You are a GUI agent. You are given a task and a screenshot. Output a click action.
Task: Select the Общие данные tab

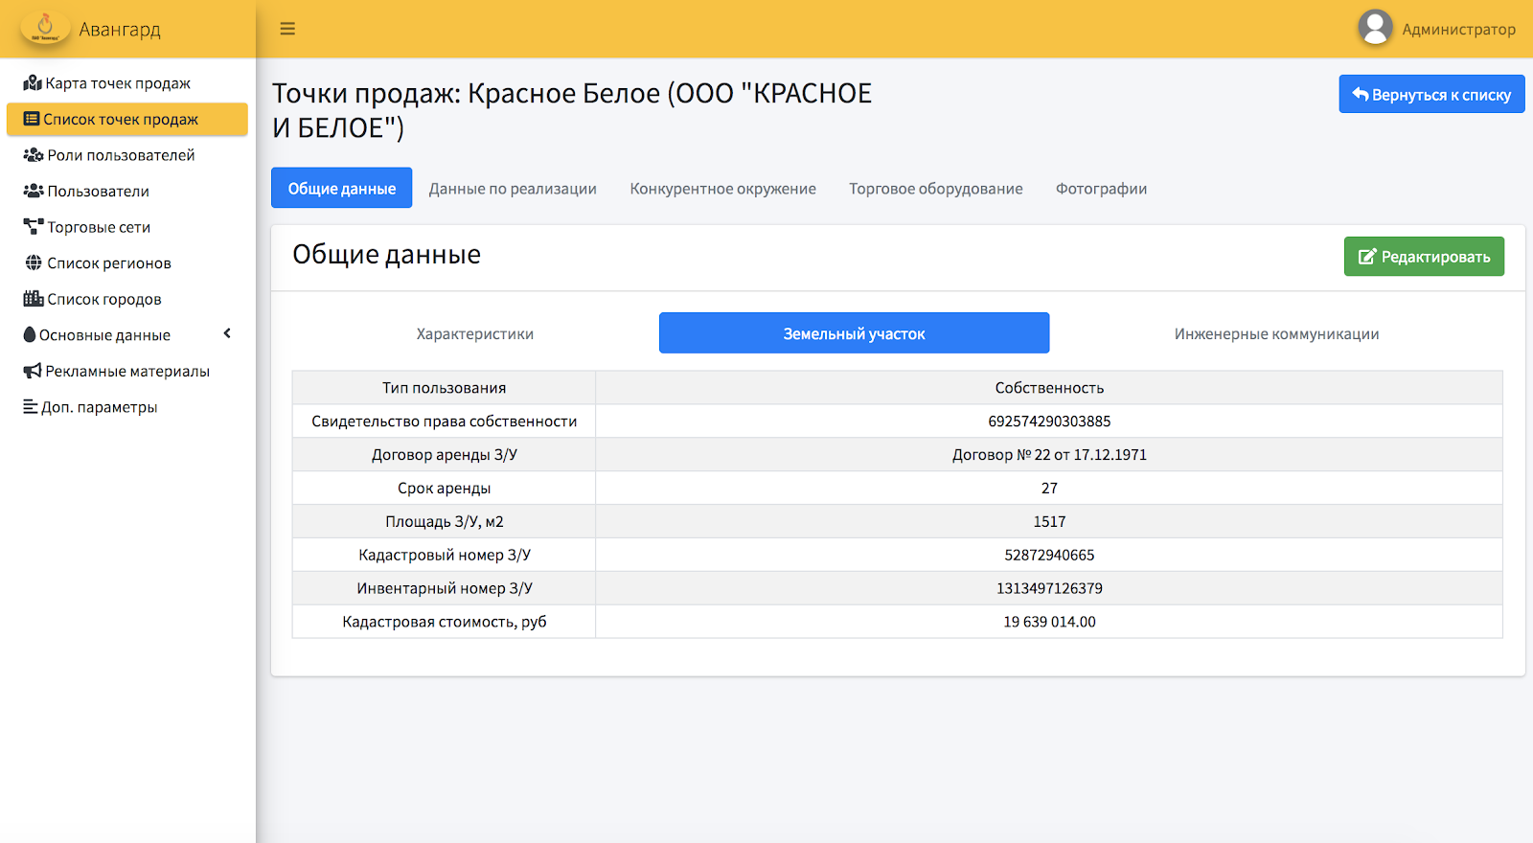click(x=342, y=188)
